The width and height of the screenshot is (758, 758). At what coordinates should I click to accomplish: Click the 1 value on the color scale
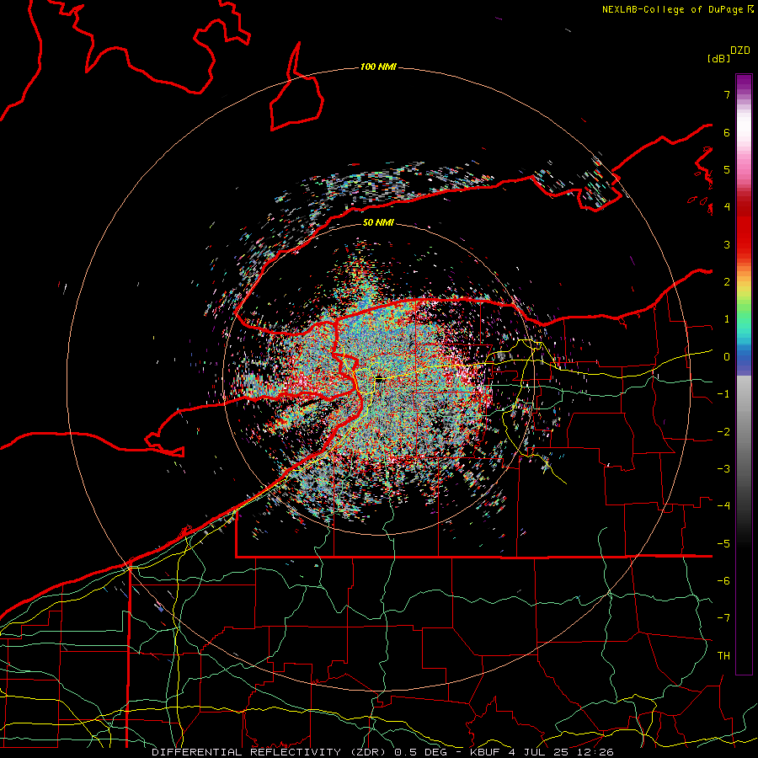[x=727, y=319]
